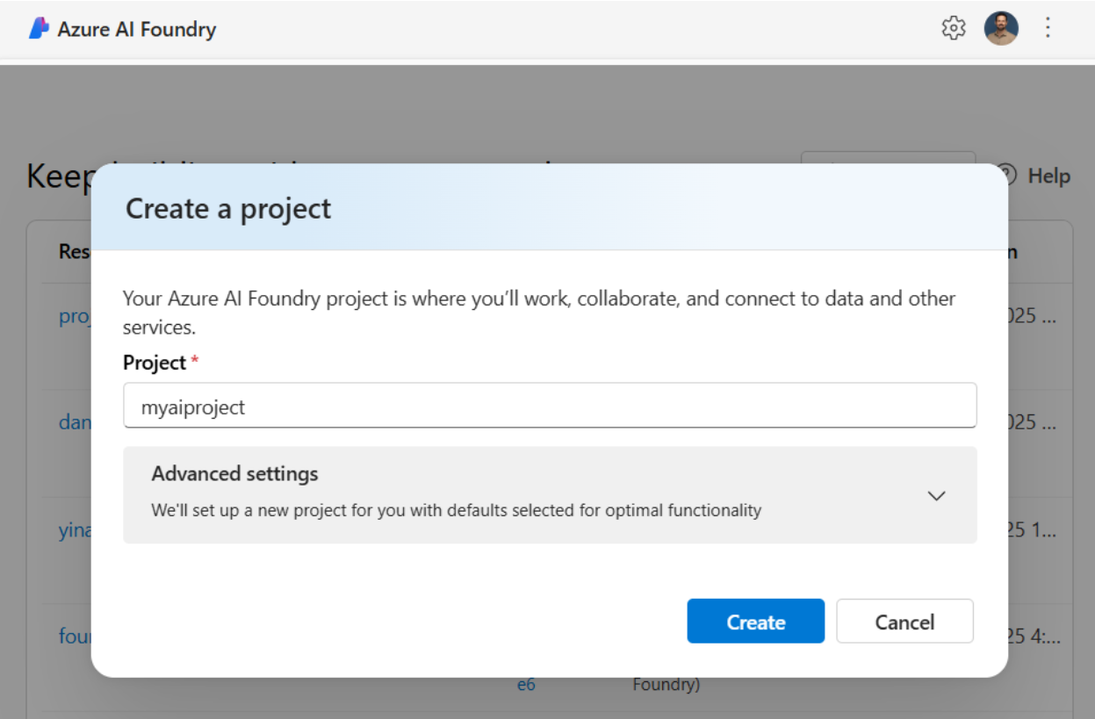Open the 'dan' resource link in list
1095x719 pixels.
[75, 422]
